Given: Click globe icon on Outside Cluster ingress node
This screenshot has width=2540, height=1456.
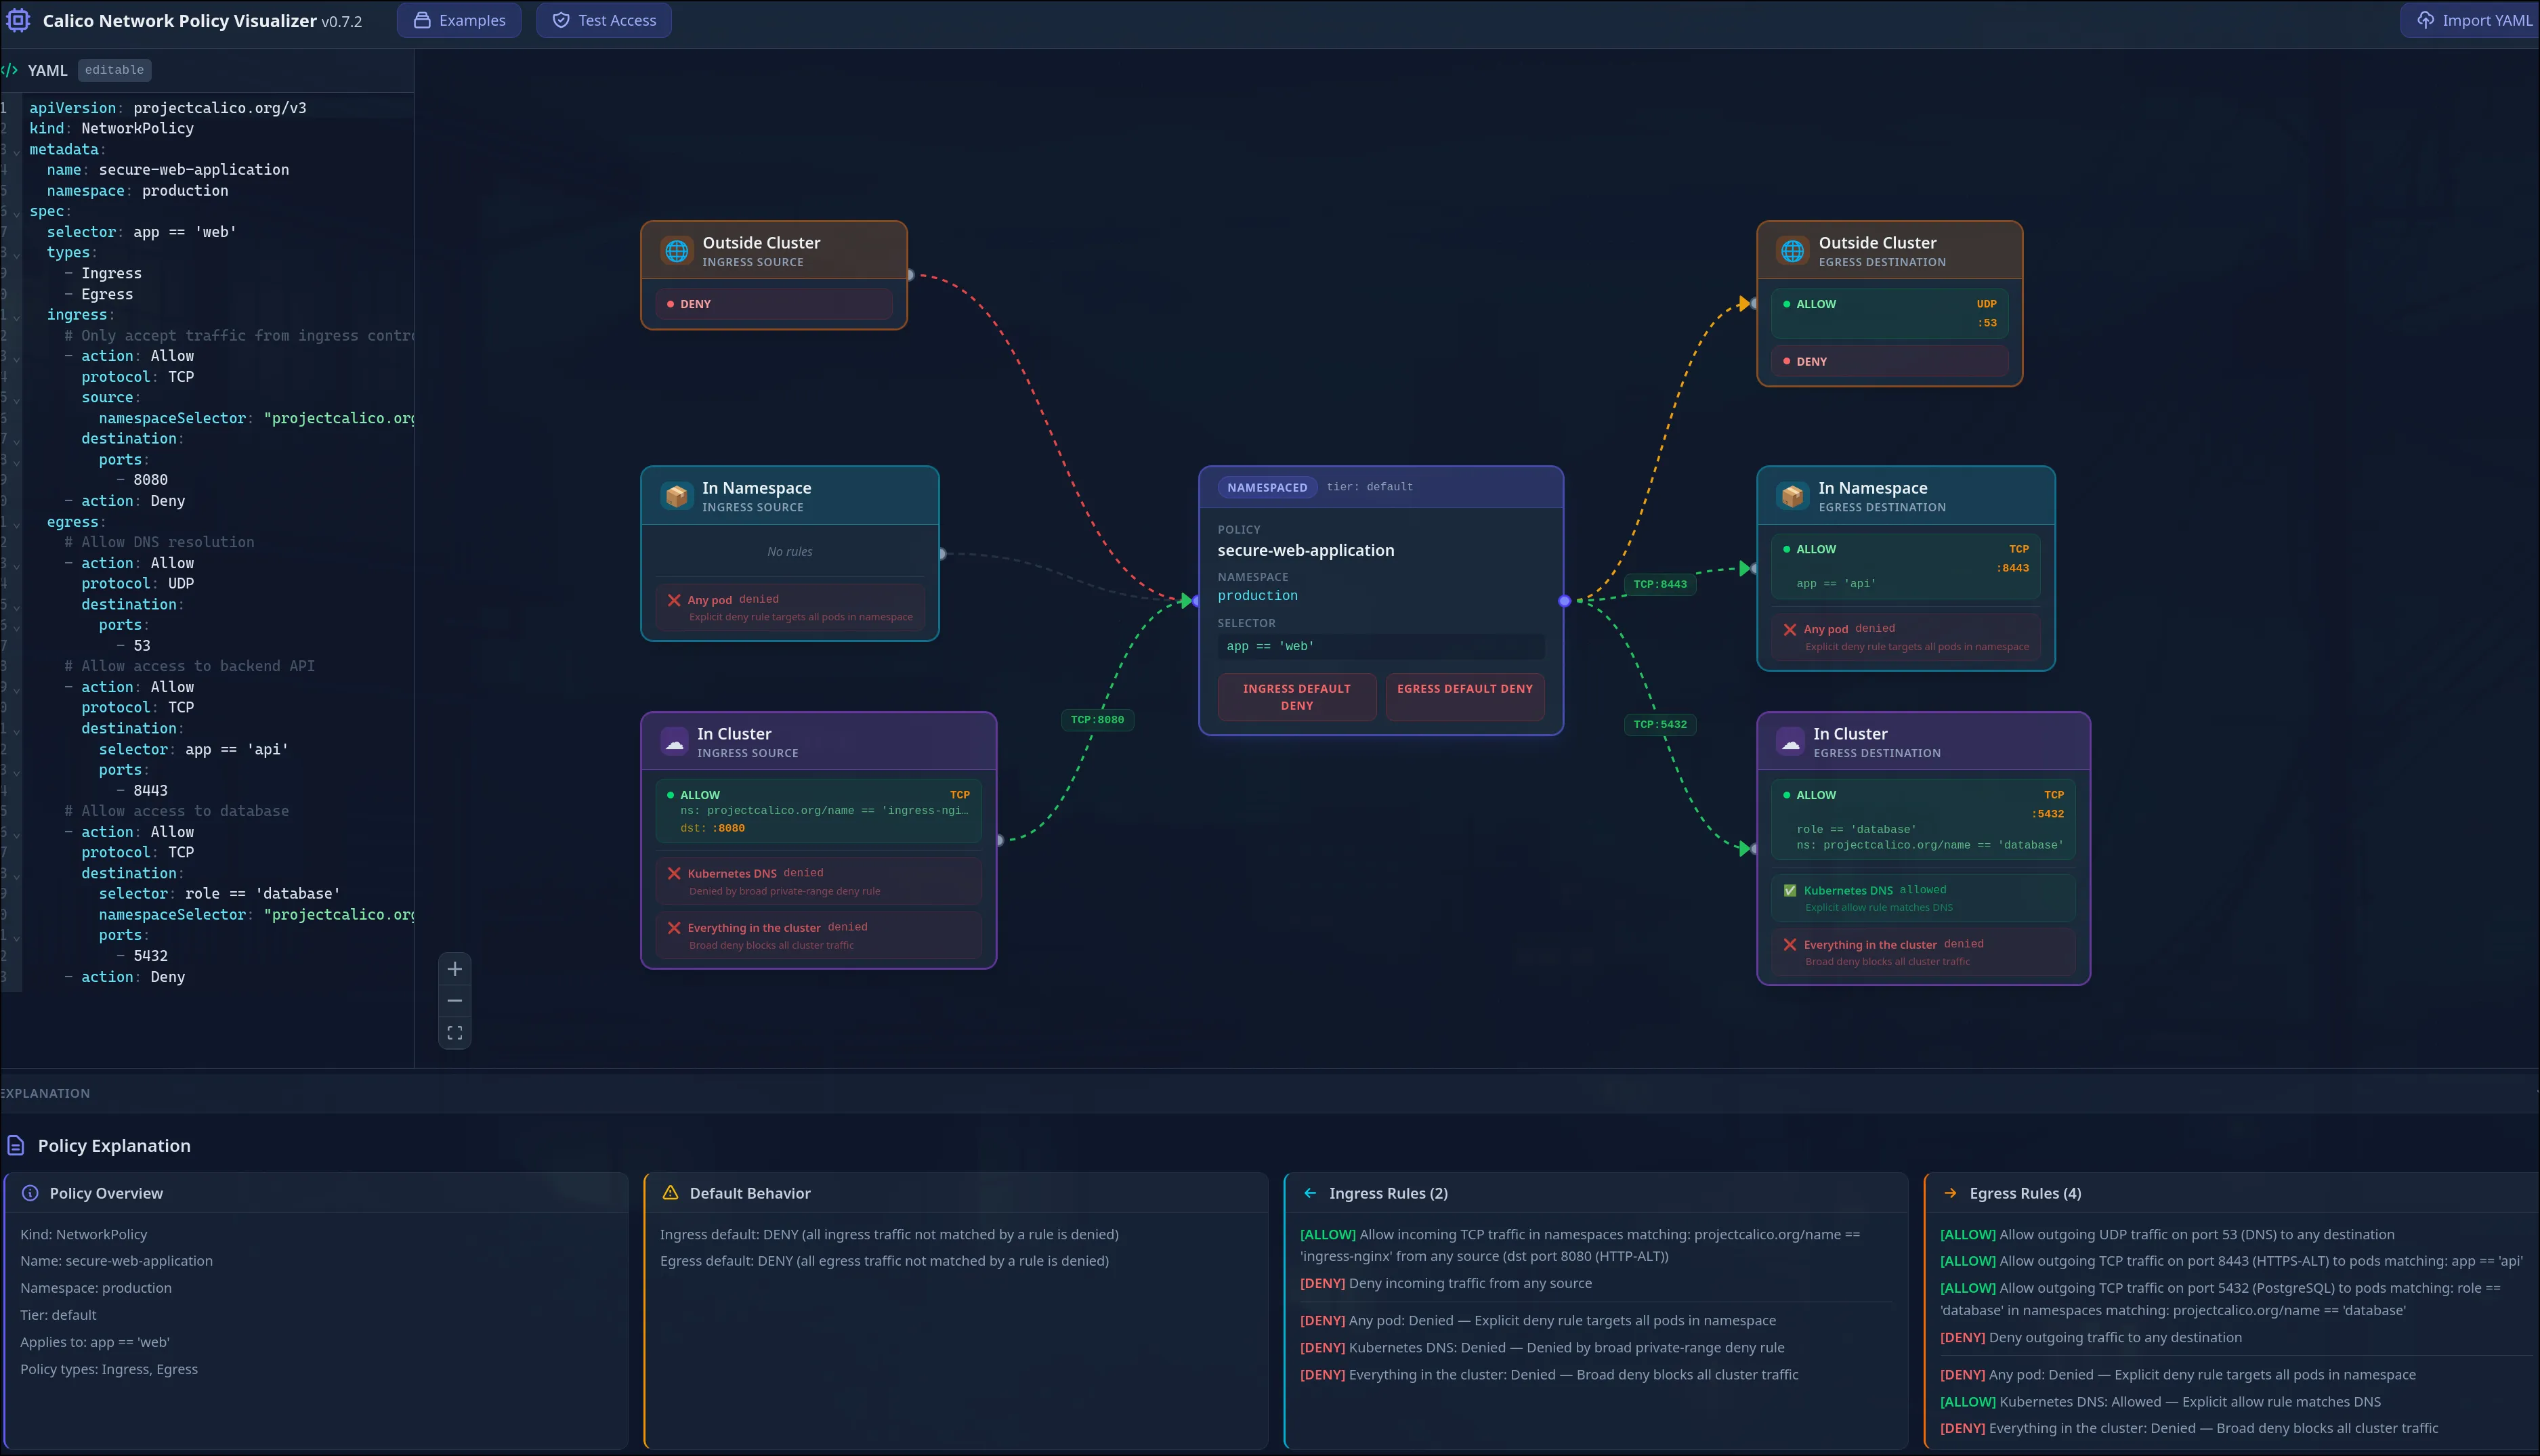Looking at the screenshot, I should pyautogui.click(x=677, y=251).
